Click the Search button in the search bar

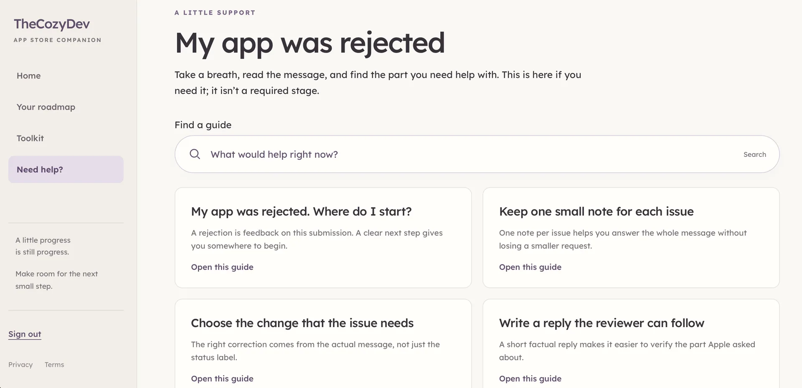(x=755, y=154)
